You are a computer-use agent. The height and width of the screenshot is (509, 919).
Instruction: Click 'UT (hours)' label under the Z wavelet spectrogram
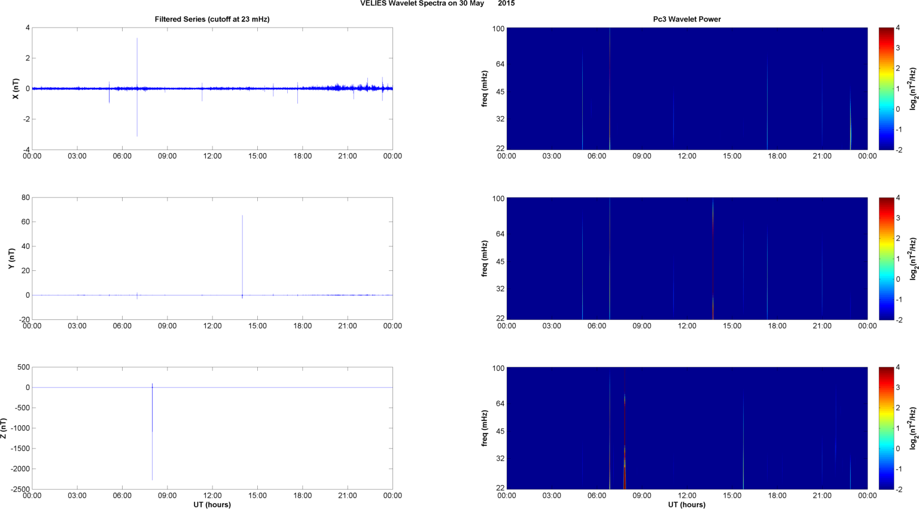(687, 505)
